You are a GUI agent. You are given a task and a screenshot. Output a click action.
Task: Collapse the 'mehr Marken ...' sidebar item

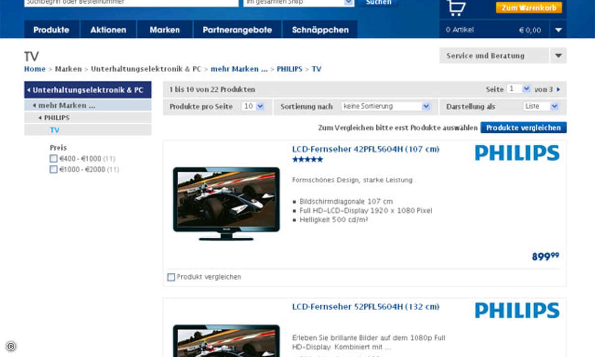88,105
